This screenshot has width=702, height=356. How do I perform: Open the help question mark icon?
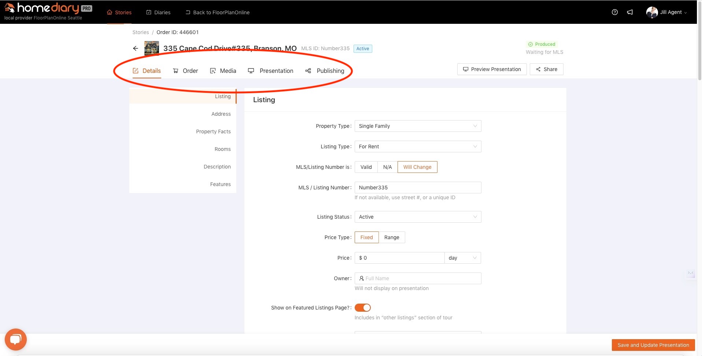[x=615, y=12]
